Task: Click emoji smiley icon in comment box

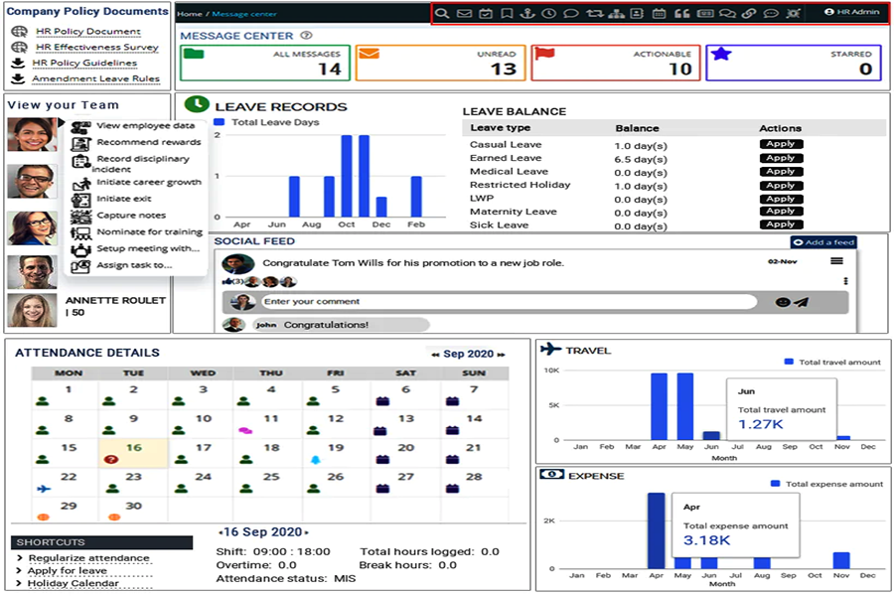Action: (782, 302)
